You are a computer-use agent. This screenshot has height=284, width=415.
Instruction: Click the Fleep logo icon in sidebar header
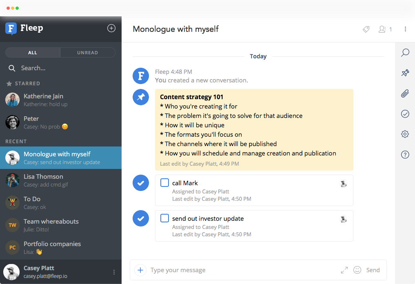click(x=11, y=29)
